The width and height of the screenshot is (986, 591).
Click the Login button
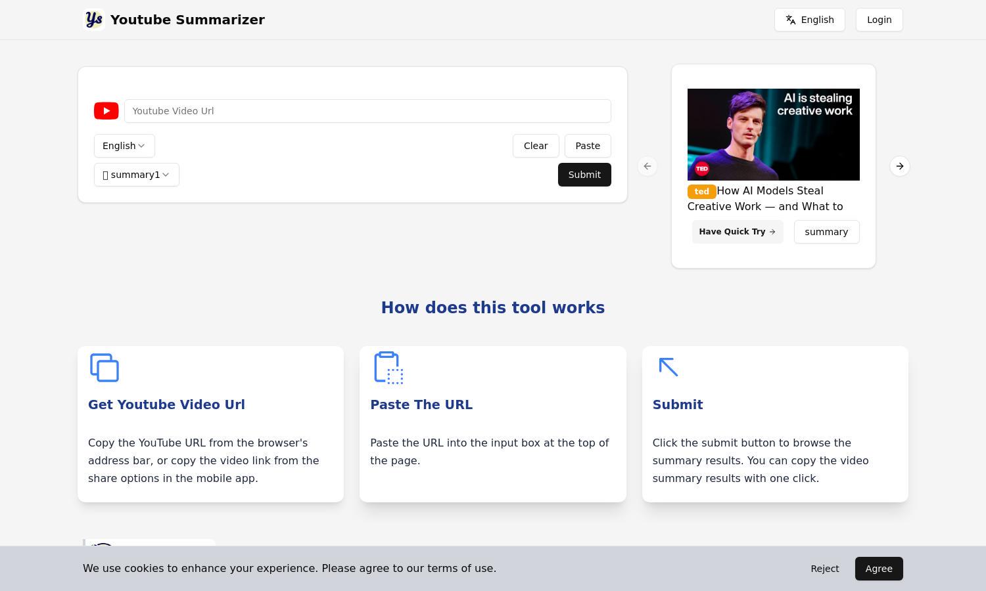pyautogui.click(x=880, y=20)
